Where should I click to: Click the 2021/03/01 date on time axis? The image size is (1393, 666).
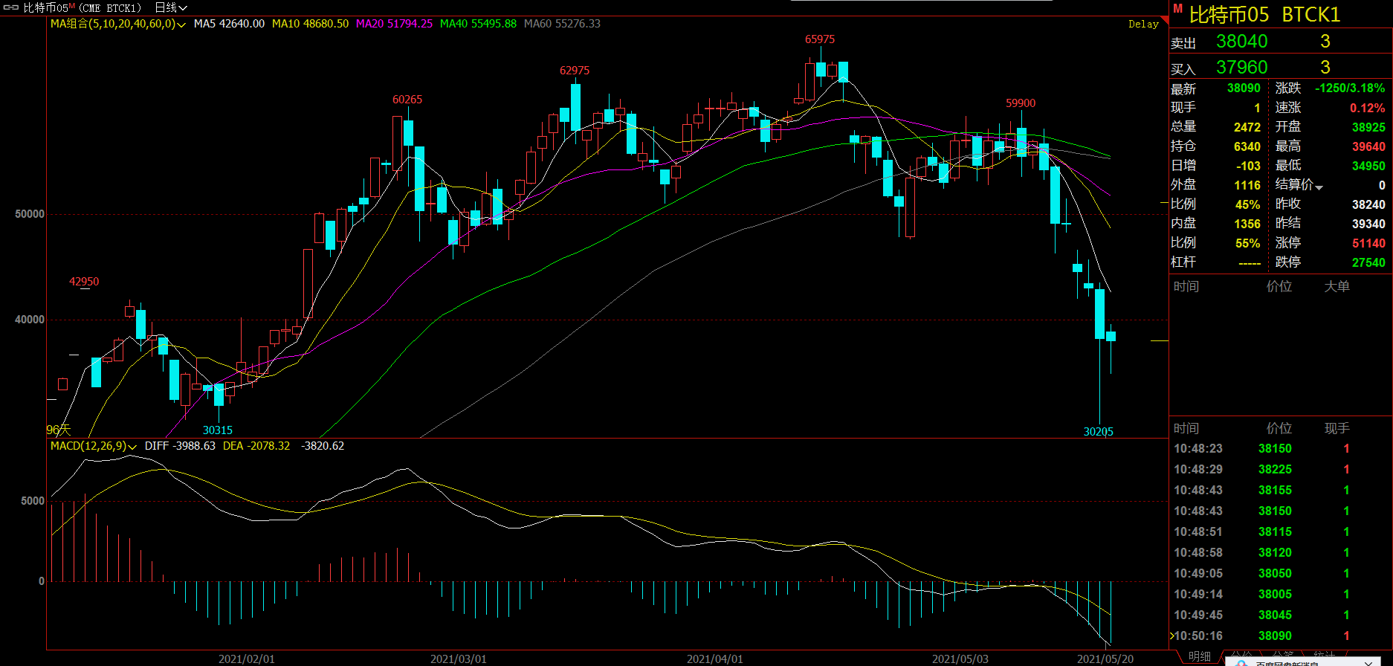pos(458,659)
